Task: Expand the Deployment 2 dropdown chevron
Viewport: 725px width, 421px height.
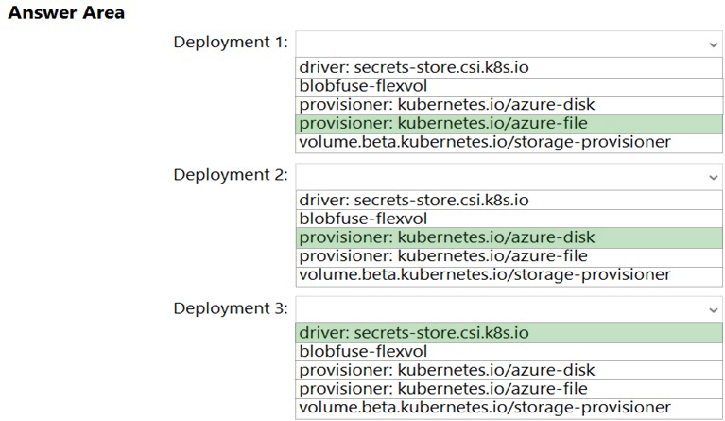Action: tap(713, 177)
